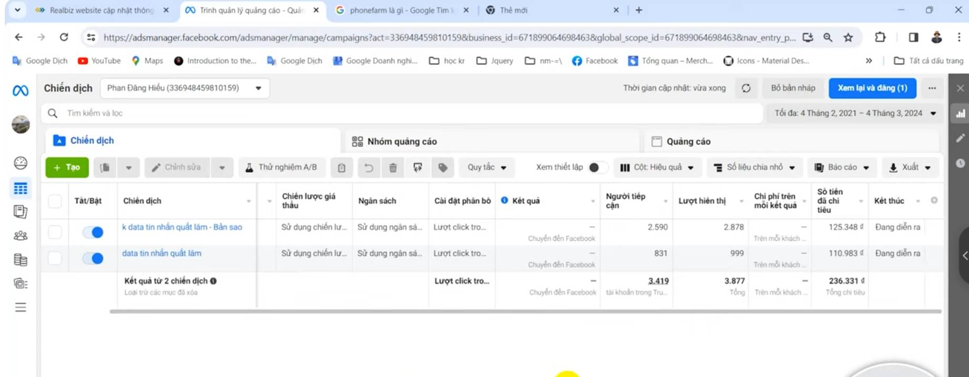Expand the 'Cột: Hiệu quả' columns dropdown

657,168
